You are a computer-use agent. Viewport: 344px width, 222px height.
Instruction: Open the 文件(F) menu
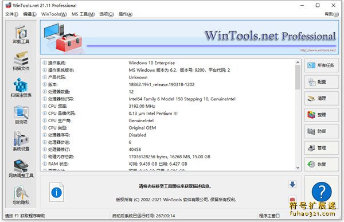(11, 14)
